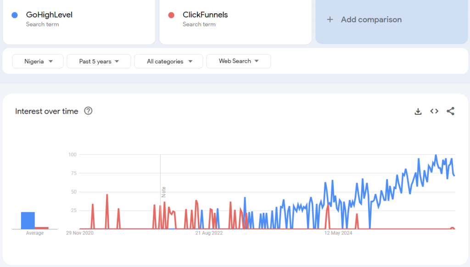The height and width of the screenshot is (267, 470).
Task: Open the Web Search type dropdown
Action: coord(238,61)
